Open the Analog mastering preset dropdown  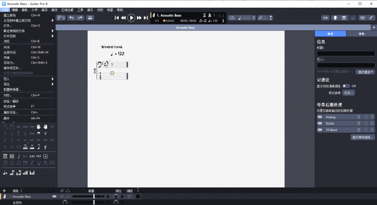click(x=343, y=117)
